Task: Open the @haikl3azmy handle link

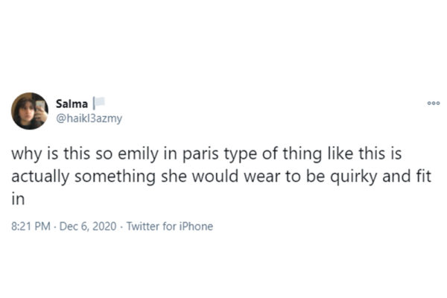Action: (x=89, y=118)
